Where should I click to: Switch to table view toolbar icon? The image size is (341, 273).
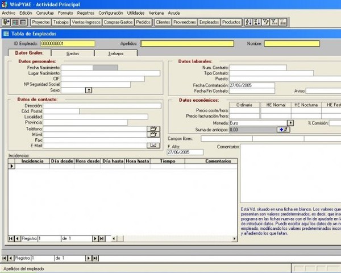tap(23, 22)
